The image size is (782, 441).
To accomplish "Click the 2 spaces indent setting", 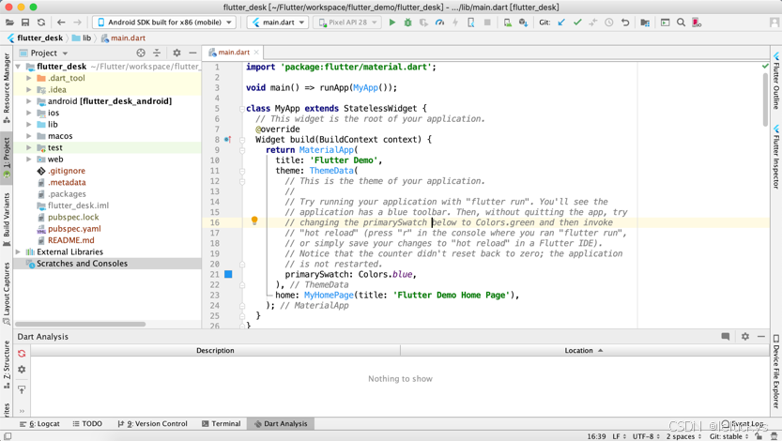I will coord(683,436).
